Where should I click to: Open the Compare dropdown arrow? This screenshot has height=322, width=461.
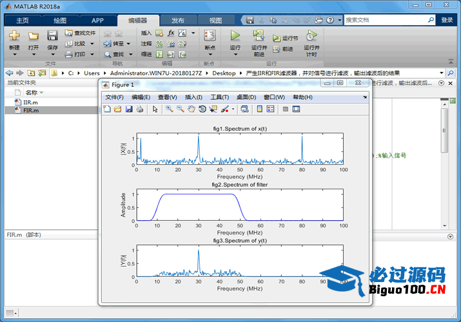pos(92,44)
